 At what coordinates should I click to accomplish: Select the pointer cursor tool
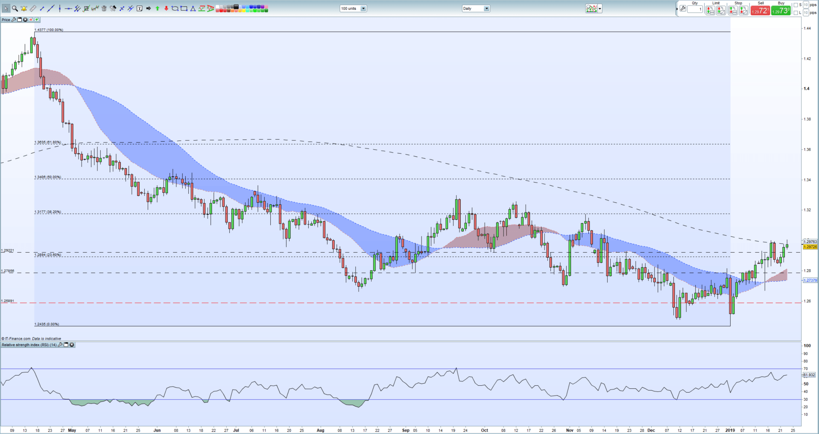click(6, 9)
